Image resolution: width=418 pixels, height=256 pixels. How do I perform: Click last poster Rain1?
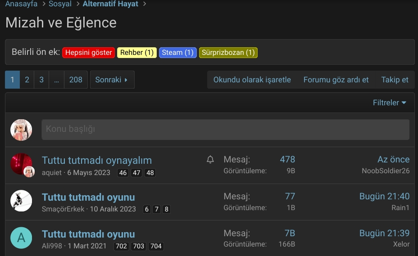[x=400, y=207]
